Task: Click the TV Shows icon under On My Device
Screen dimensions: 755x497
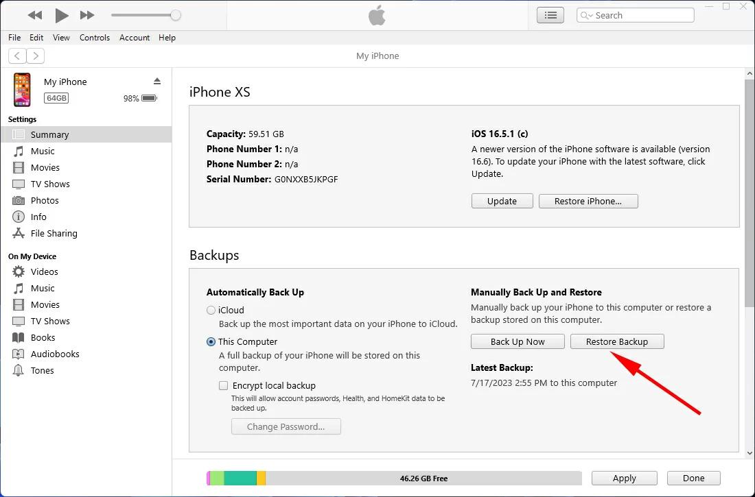Action: (x=19, y=322)
